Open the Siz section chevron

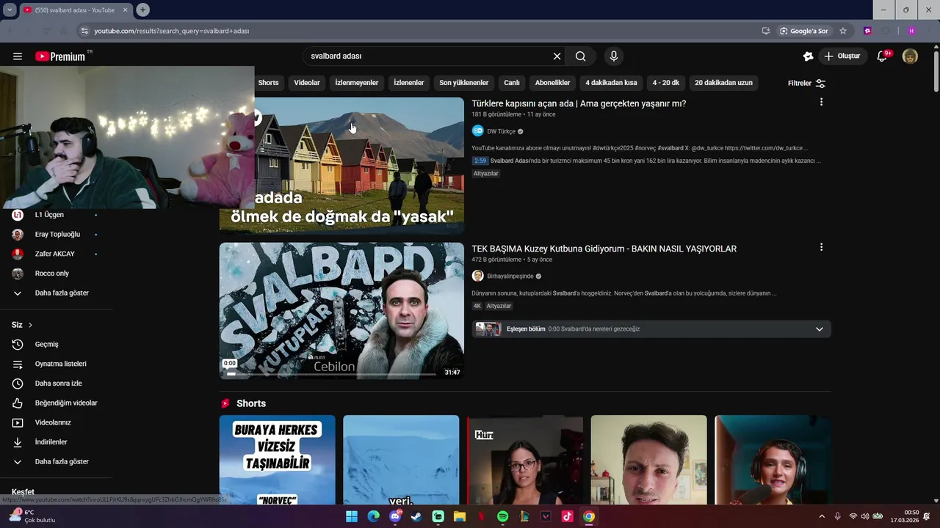[30, 325]
